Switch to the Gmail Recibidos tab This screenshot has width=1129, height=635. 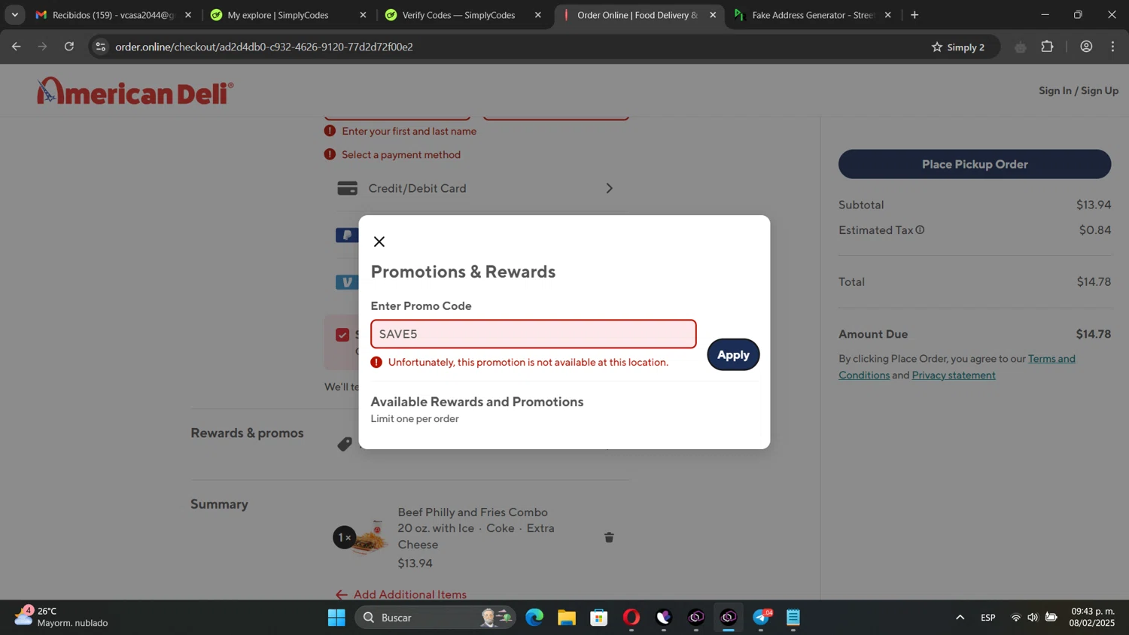pos(112,15)
